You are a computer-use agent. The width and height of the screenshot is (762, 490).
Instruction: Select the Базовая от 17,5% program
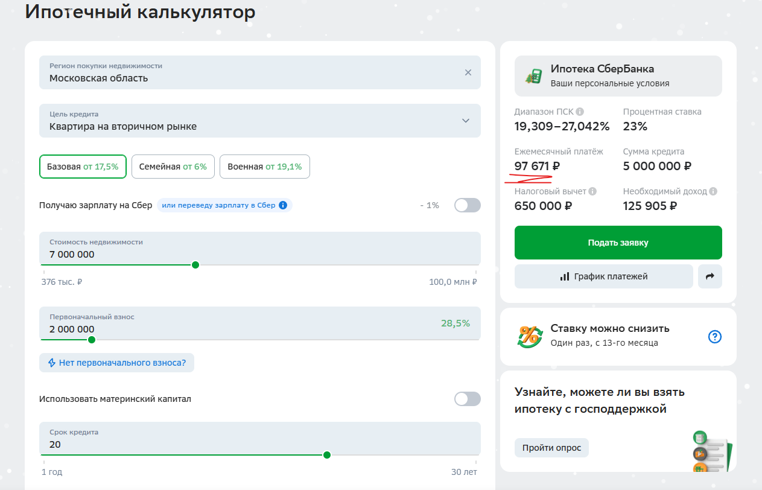point(83,167)
